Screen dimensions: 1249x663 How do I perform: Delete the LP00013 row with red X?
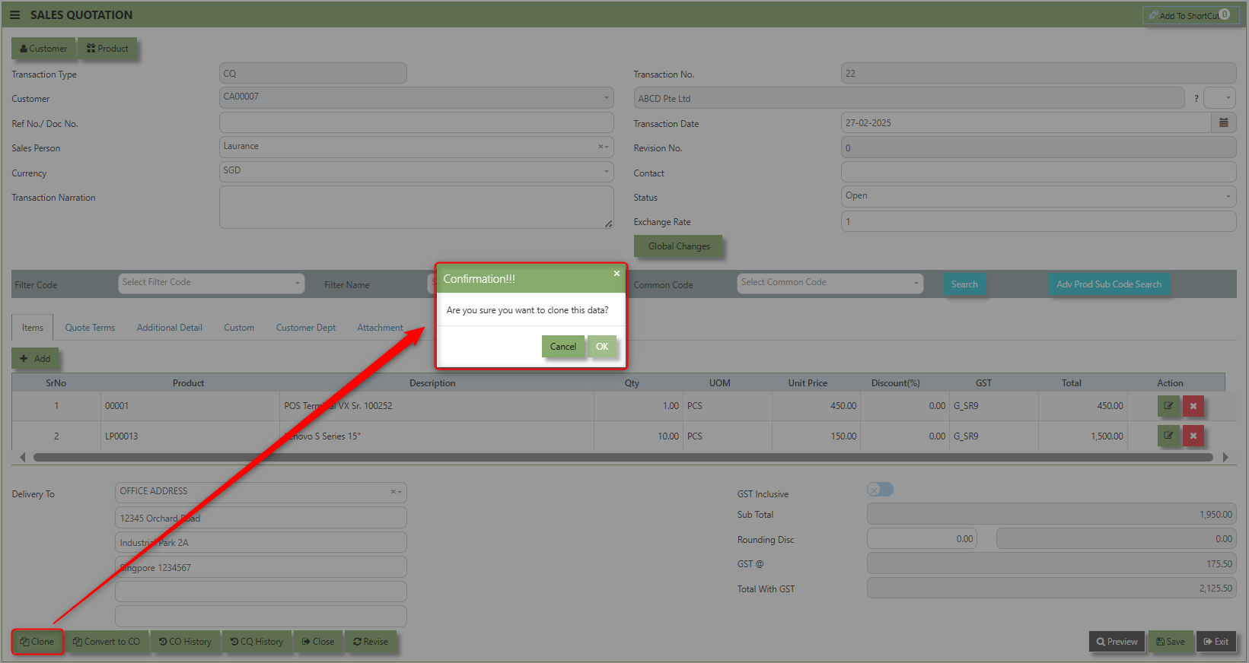tap(1193, 436)
